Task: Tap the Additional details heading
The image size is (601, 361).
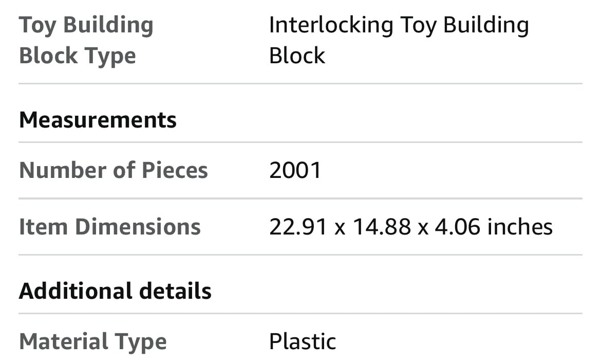Action: coord(115,291)
